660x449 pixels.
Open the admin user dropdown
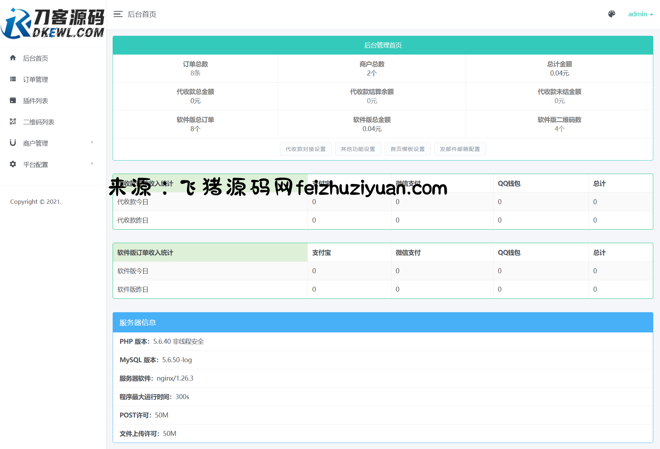click(x=640, y=14)
